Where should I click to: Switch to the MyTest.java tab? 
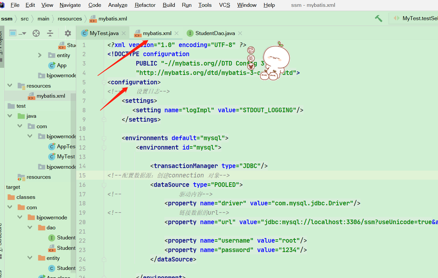pos(104,33)
